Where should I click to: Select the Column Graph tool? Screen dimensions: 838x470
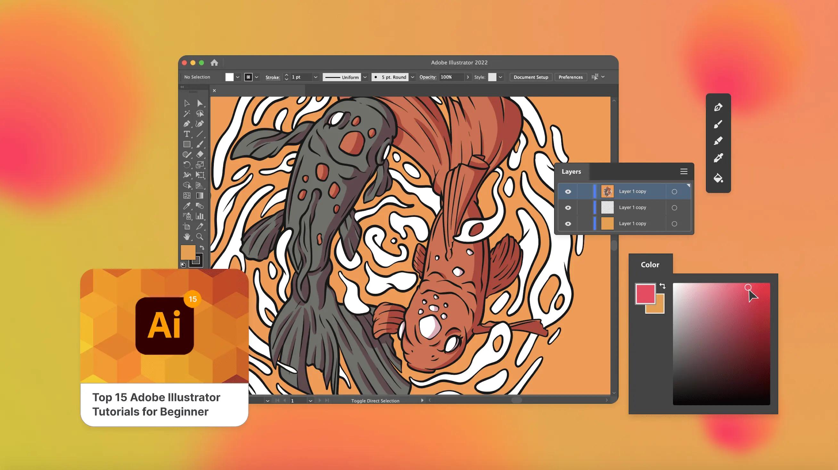pos(200,216)
